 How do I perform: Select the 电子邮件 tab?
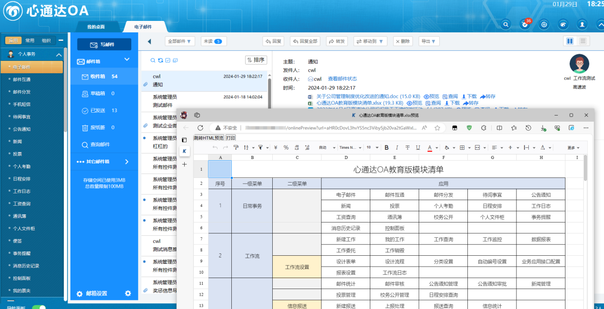(143, 27)
